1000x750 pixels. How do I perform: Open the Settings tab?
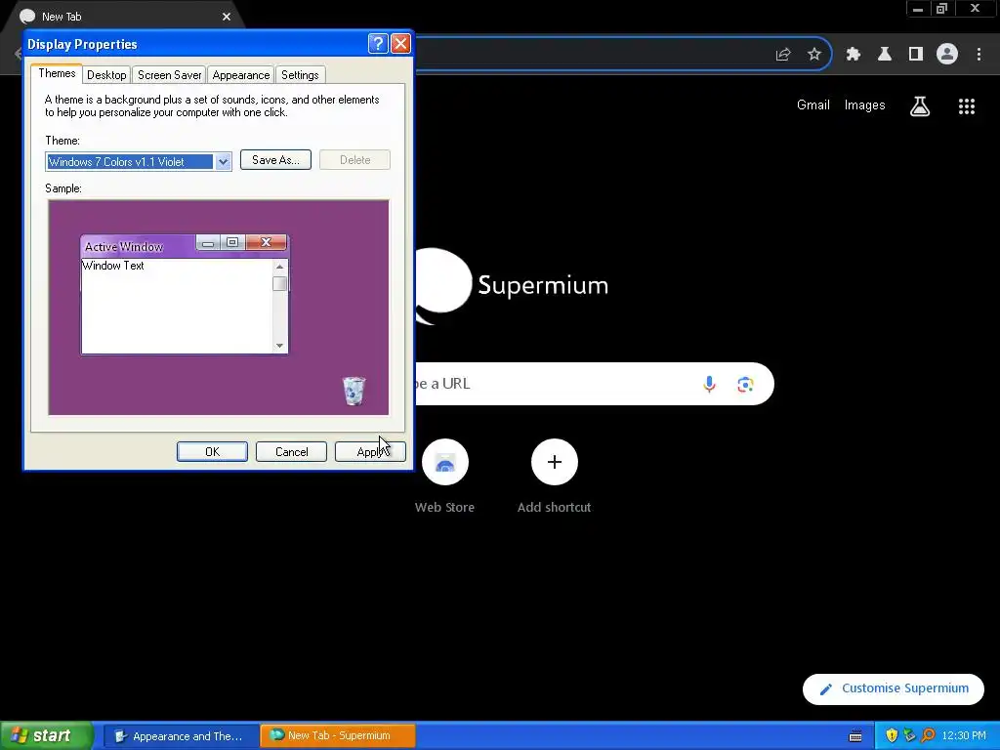click(x=300, y=75)
